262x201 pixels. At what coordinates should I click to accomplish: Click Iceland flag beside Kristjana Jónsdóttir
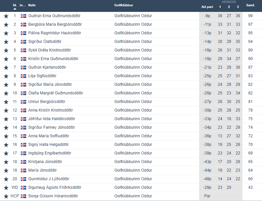point(23,162)
